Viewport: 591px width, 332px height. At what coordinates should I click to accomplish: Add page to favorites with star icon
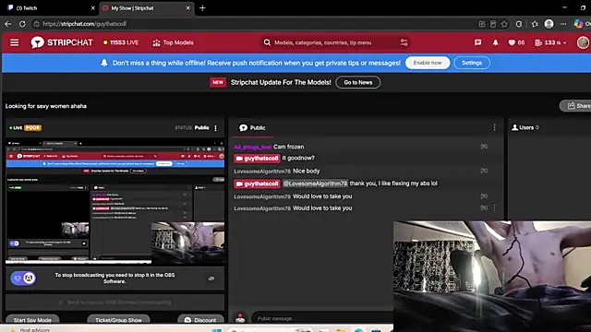coord(504,24)
